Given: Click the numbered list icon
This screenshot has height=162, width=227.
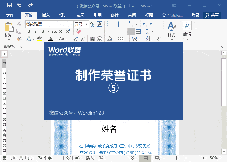Looking at the screenshot, I should [120, 24].
